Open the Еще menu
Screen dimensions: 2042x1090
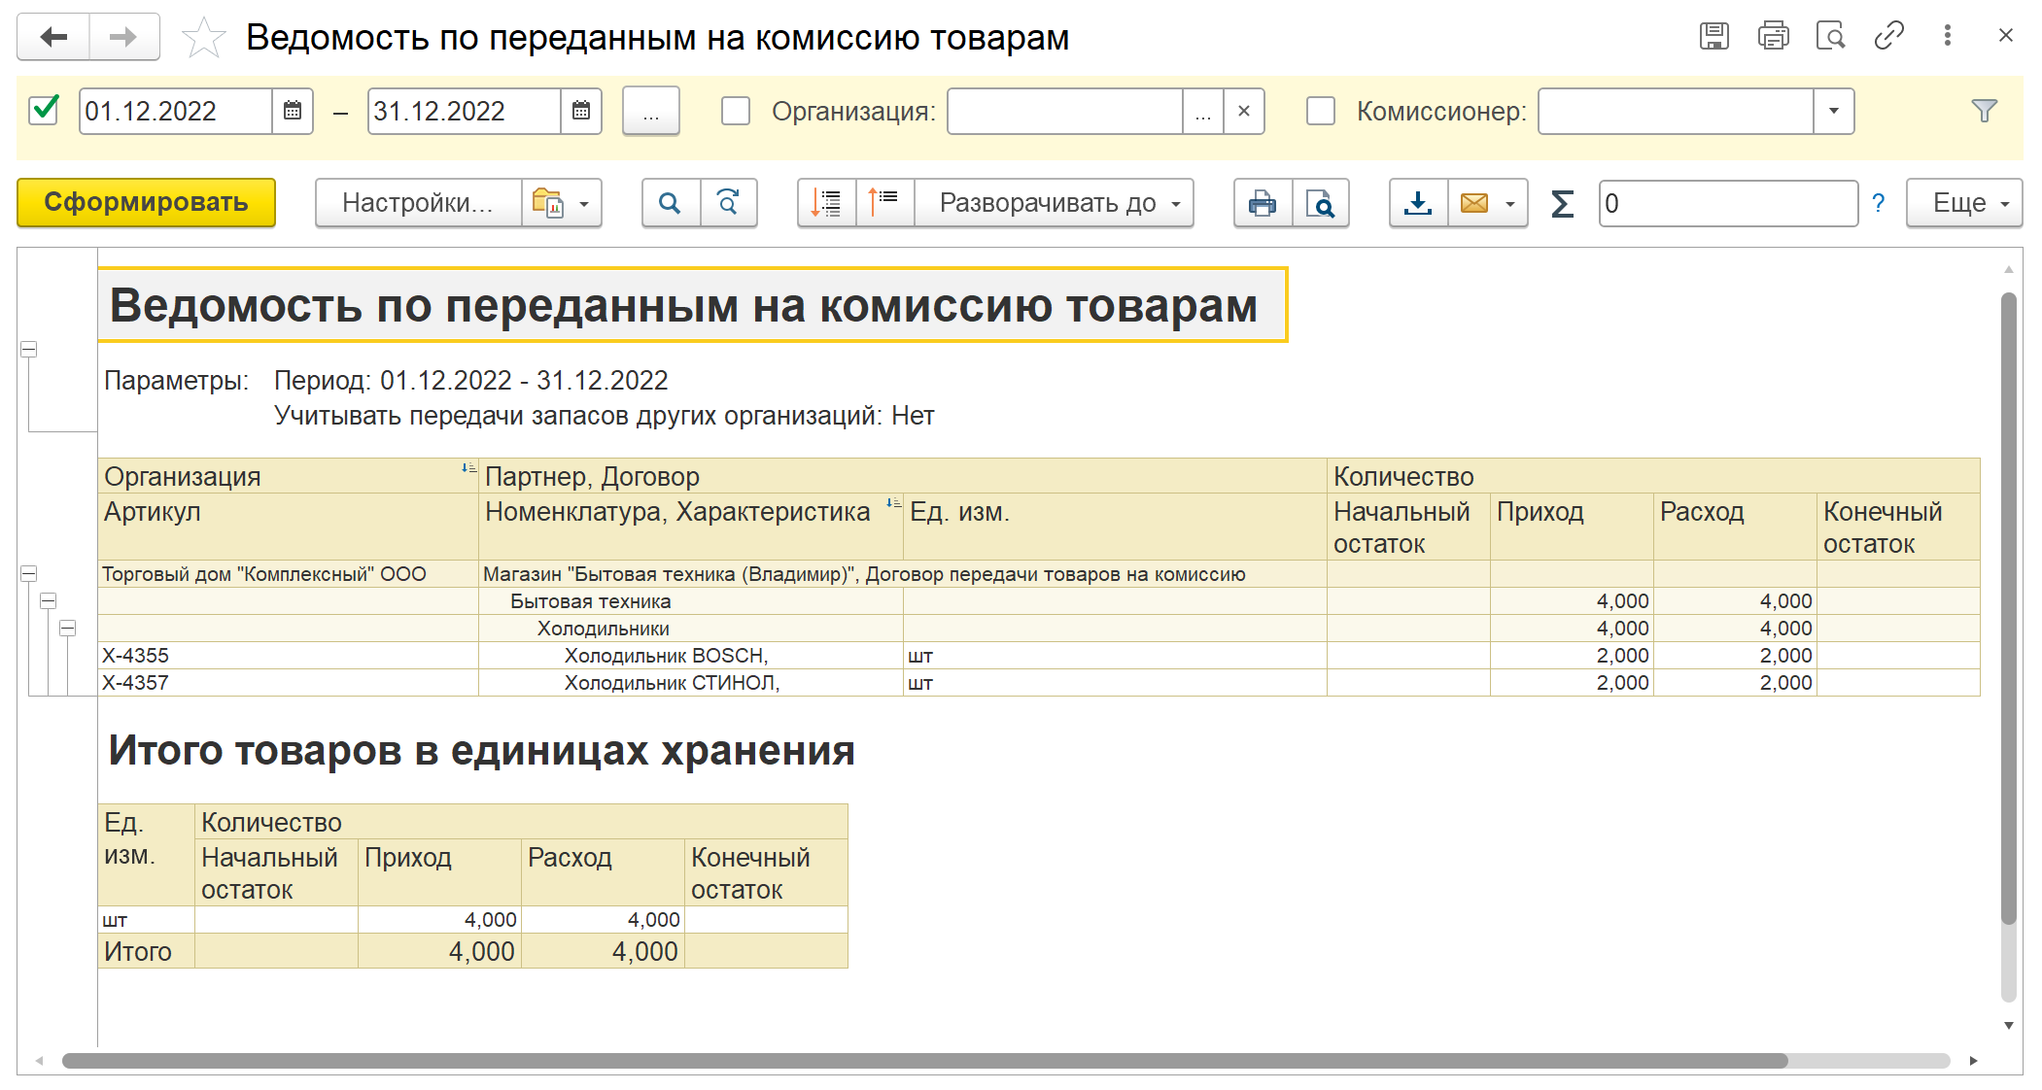[x=1963, y=203]
